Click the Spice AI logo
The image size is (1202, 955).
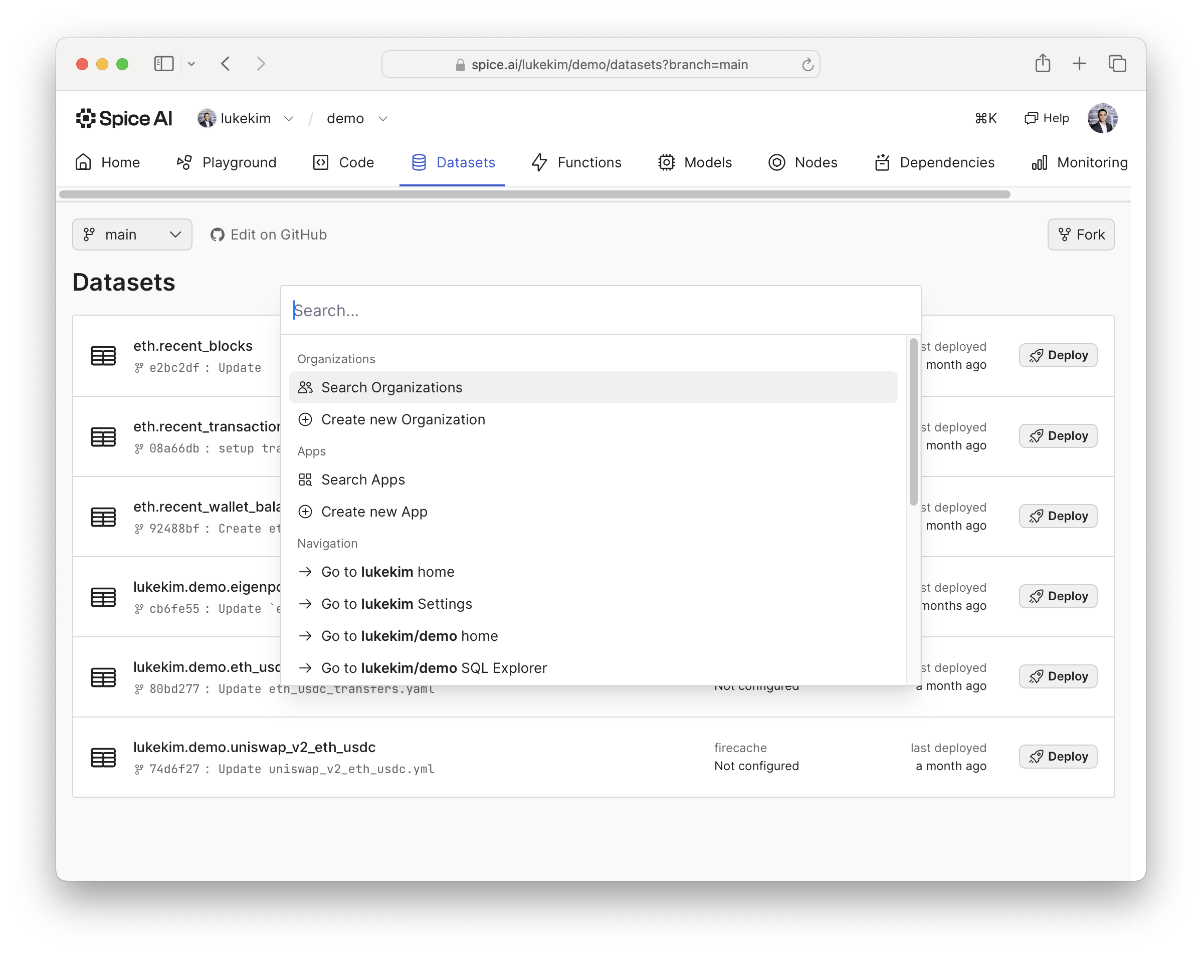(x=124, y=118)
